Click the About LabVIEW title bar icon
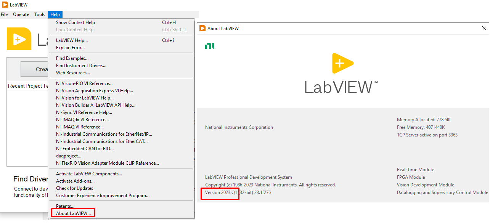This screenshot has width=490, height=223. click(x=202, y=28)
